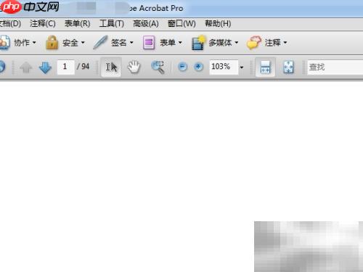Click the zoom out minus button

coord(182,67)
